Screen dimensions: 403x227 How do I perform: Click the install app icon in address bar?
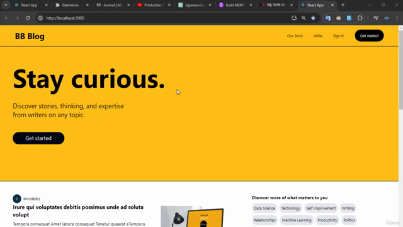coord(294,18)
